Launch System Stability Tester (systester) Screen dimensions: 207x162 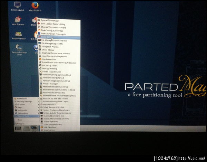pos(60,113)
